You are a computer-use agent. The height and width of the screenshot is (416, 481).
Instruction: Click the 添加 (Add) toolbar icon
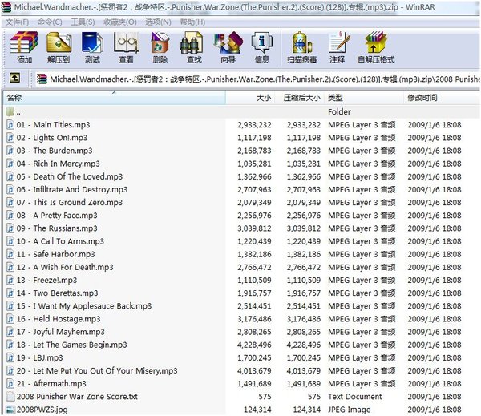coord(24,43)
